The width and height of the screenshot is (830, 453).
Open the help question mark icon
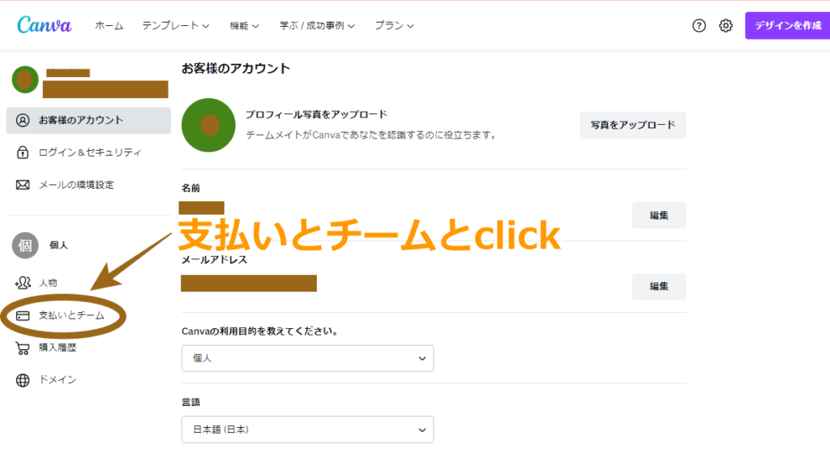coord(699,25)
